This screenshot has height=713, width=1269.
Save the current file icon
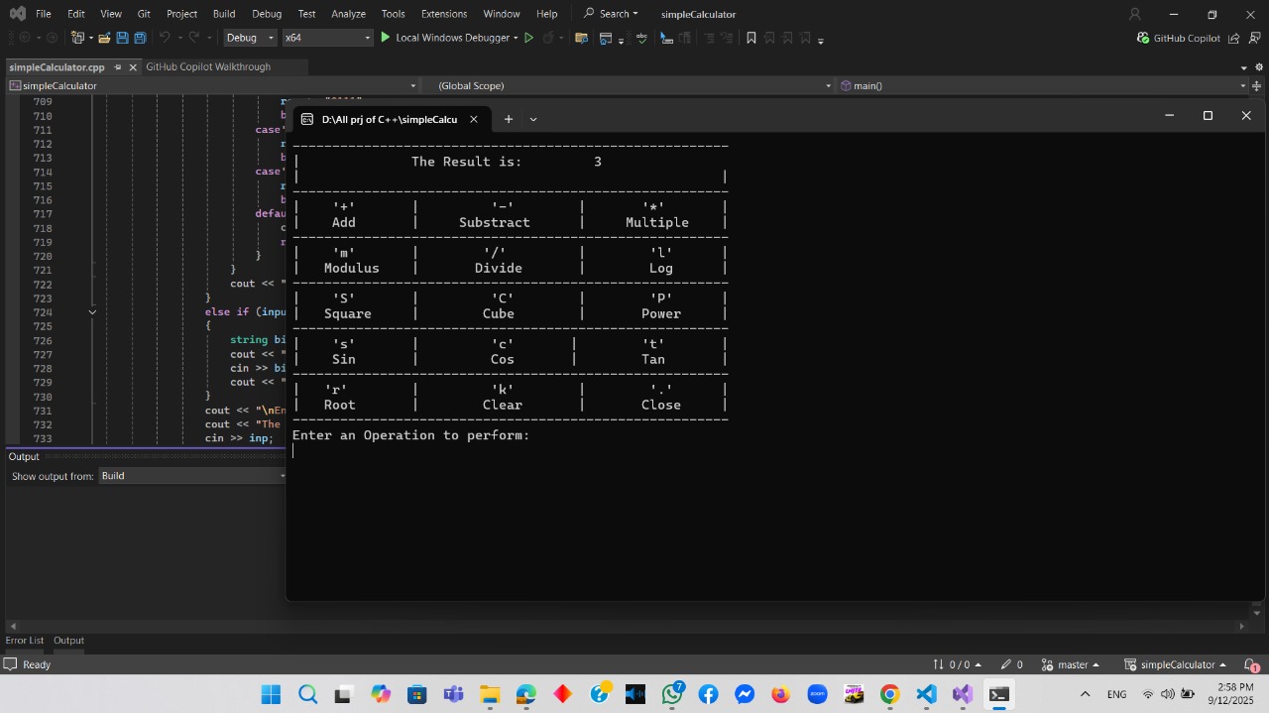122,38
